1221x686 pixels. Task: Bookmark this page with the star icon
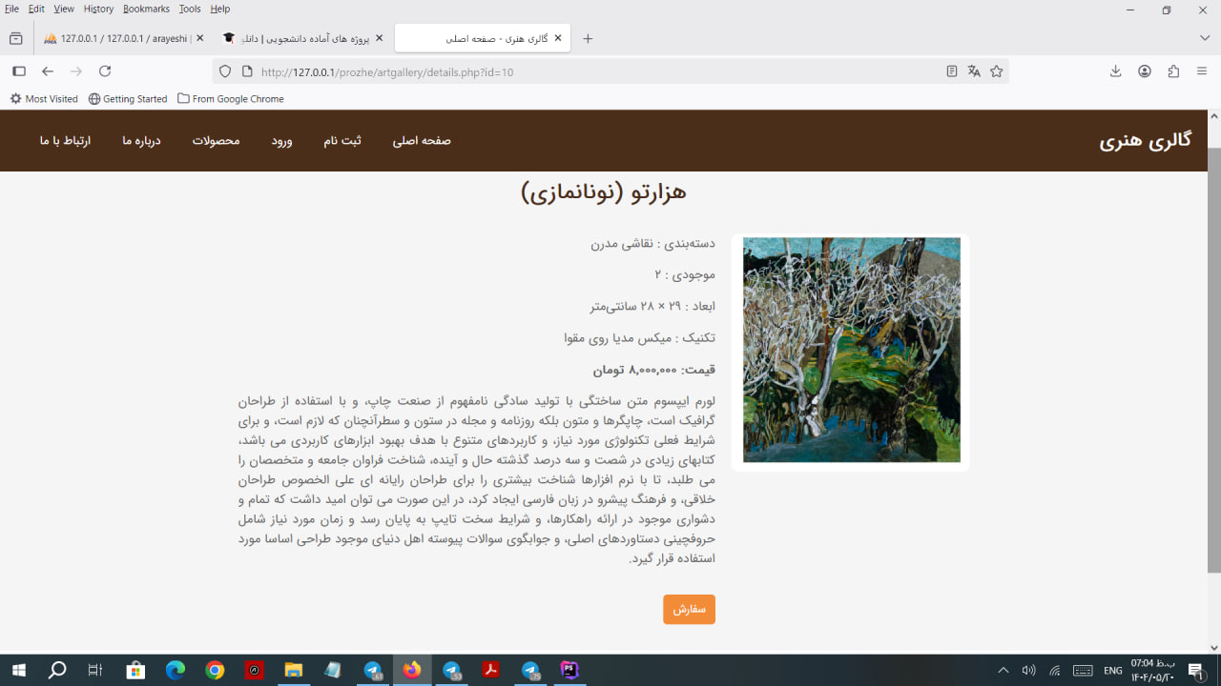pos(997,71)
